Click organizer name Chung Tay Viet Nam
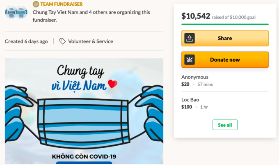The width and height of the screenshot is (279, 165). click(x=55, y=12)
